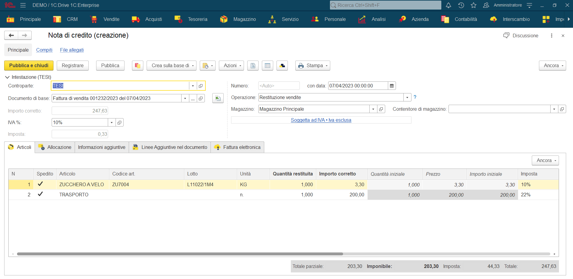Open the Crea sulla base di dropdown

tap(171, 66)
